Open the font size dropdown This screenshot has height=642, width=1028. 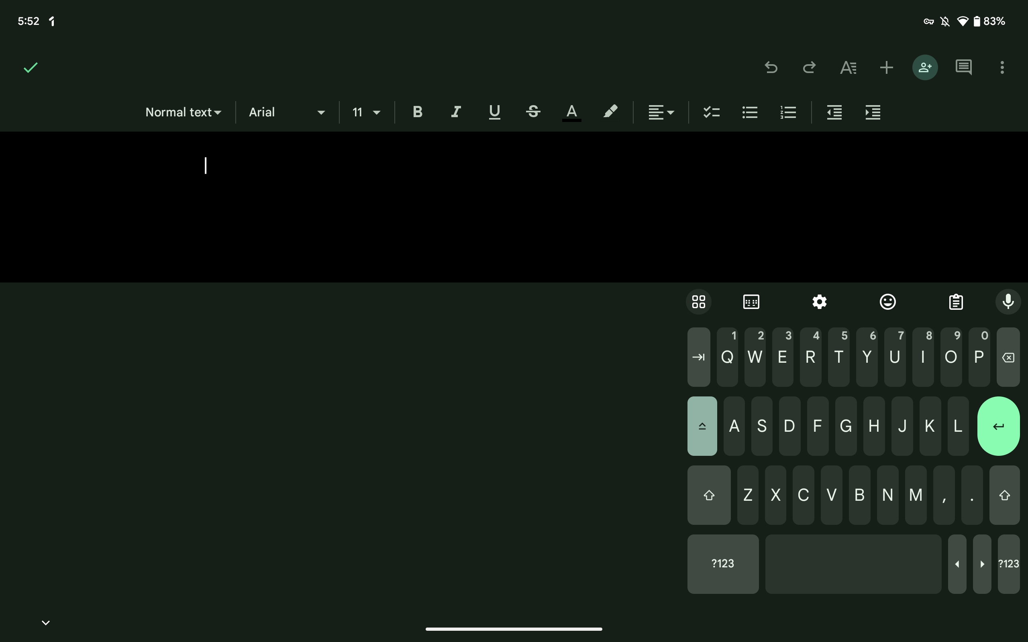[x=365, y=112]
